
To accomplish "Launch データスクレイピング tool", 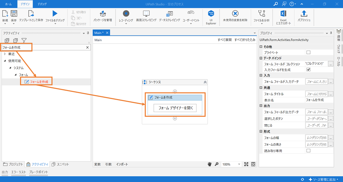I will click(x=169, y=14).
